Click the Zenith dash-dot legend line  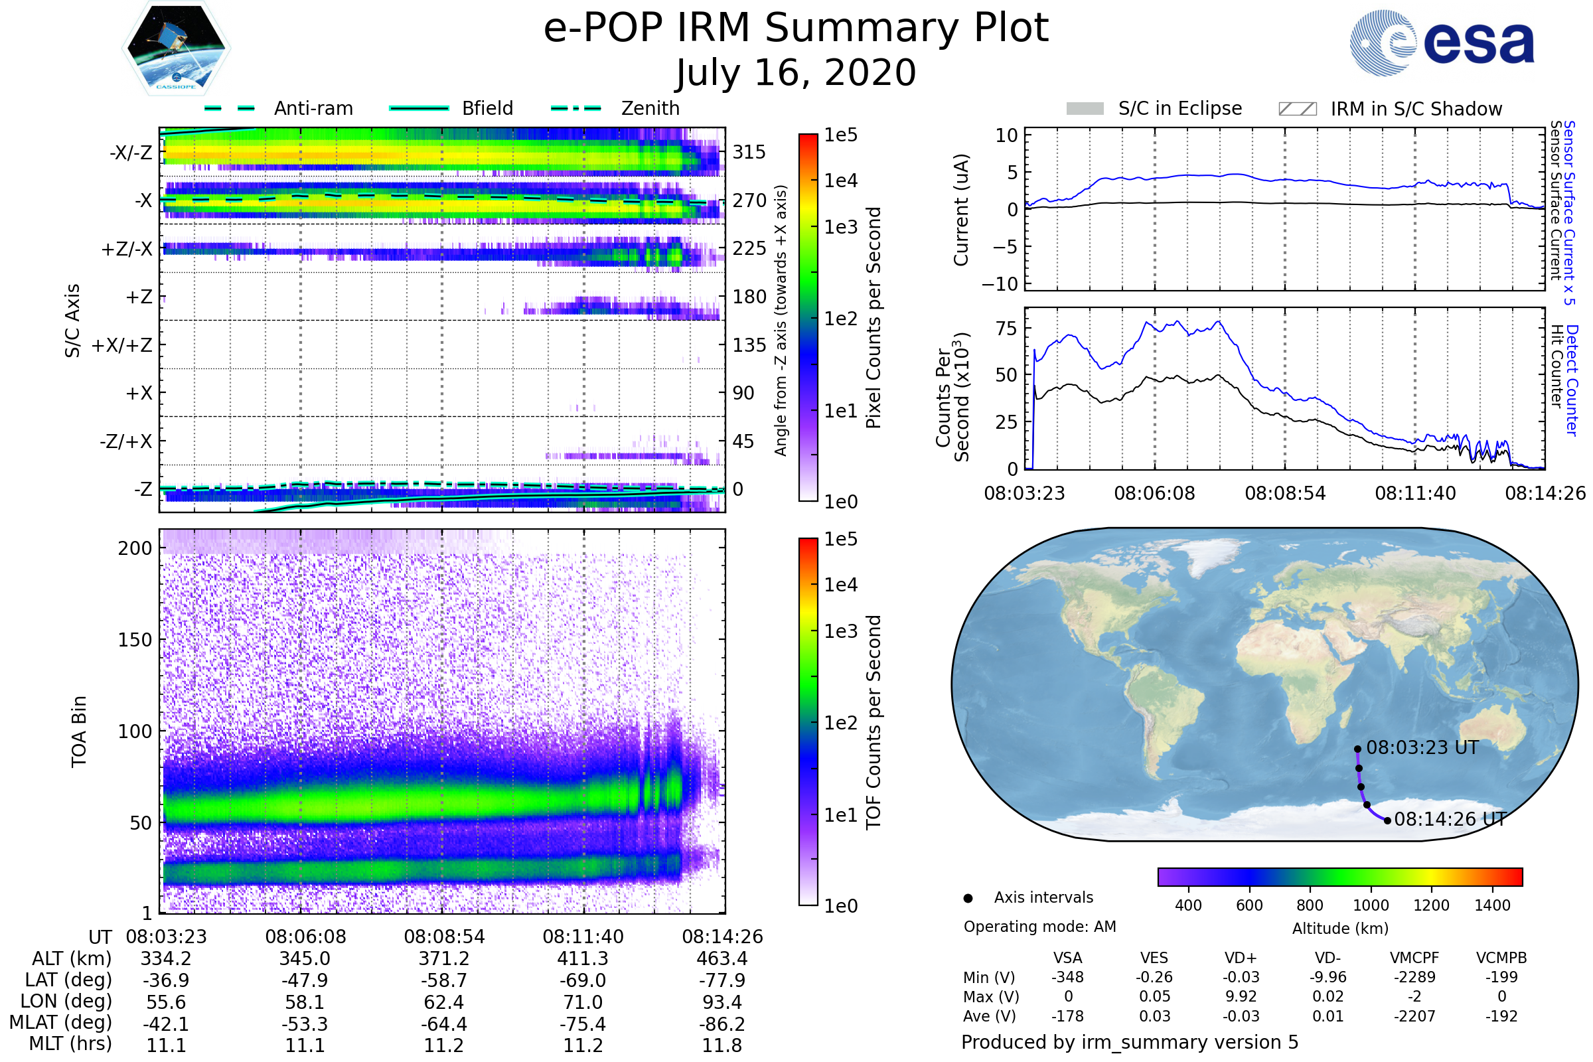coord(575,108)
